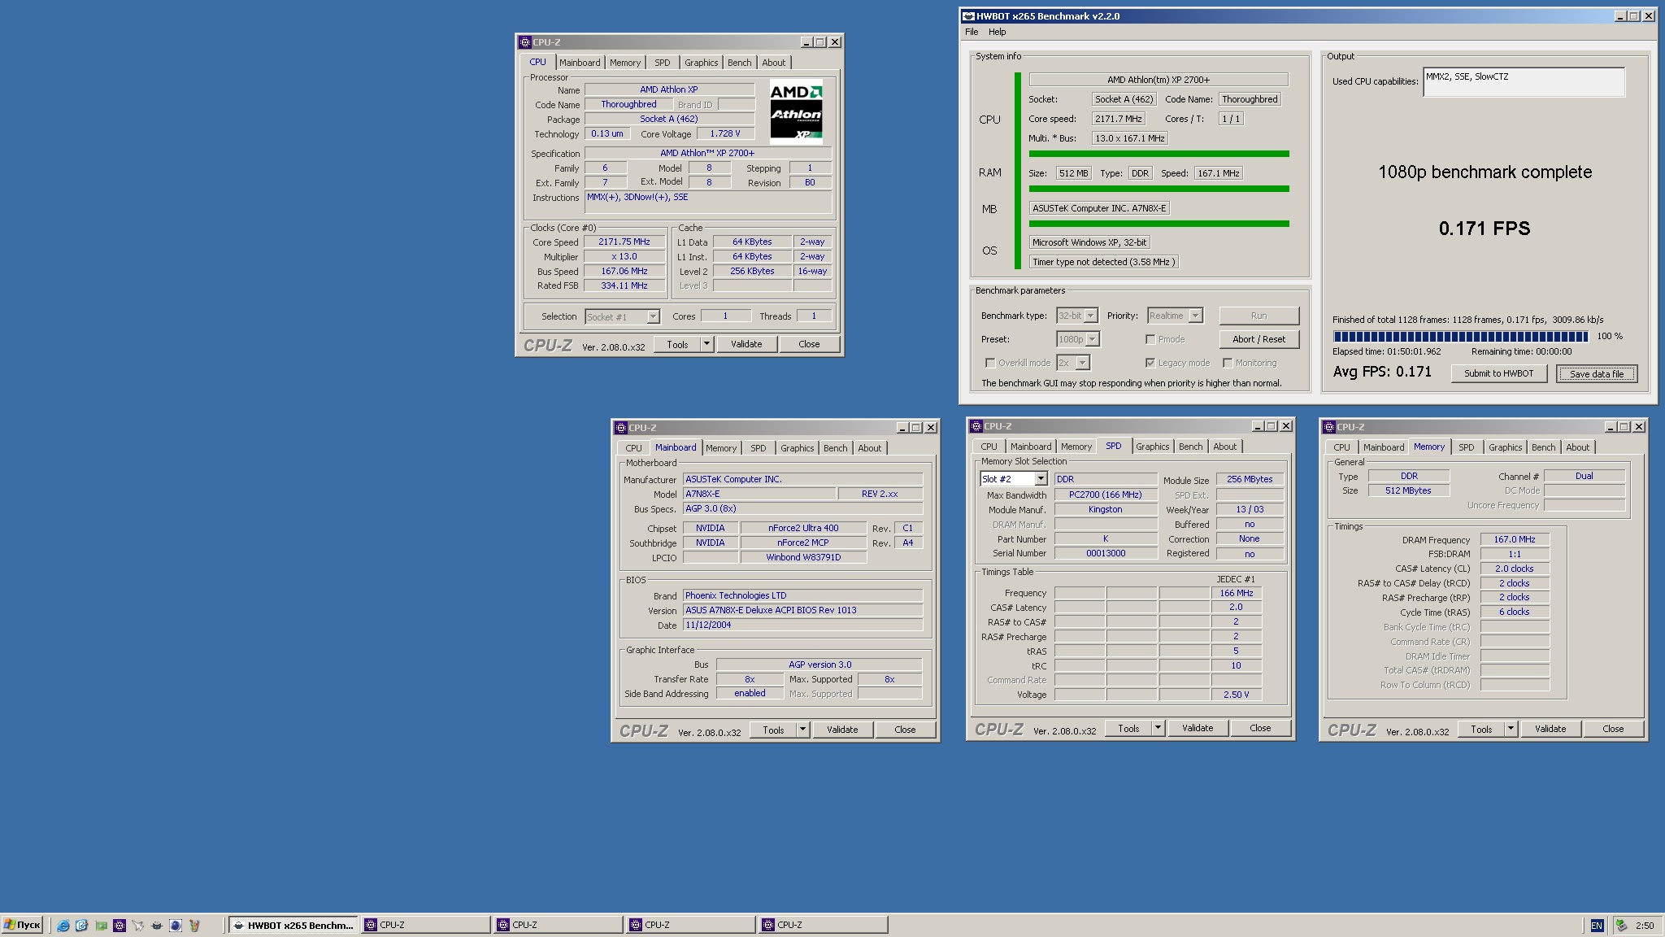1665x937 pixels.
Task: Click the Tools button in Processor window
Action: 676,344
